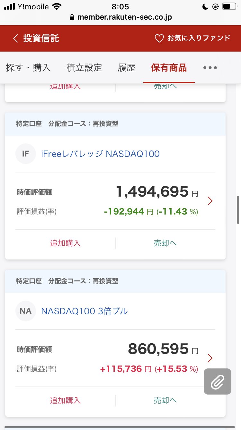
Task: Open NASDAQ100 3倍ブル fund link
Action: [x=85, y=311]
